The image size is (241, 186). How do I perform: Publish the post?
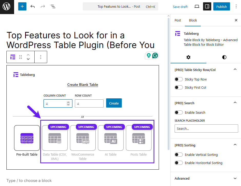point(222,6)
